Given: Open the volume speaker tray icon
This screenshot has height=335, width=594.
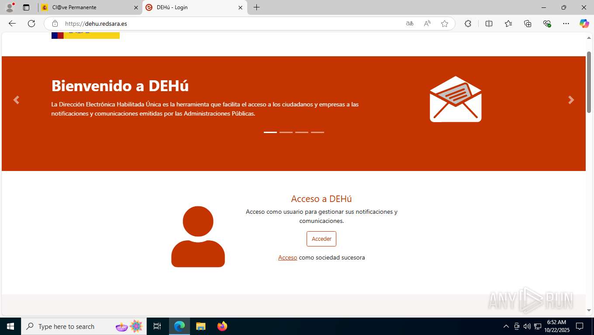Looking at the screenshot, I should pos(527,326).
